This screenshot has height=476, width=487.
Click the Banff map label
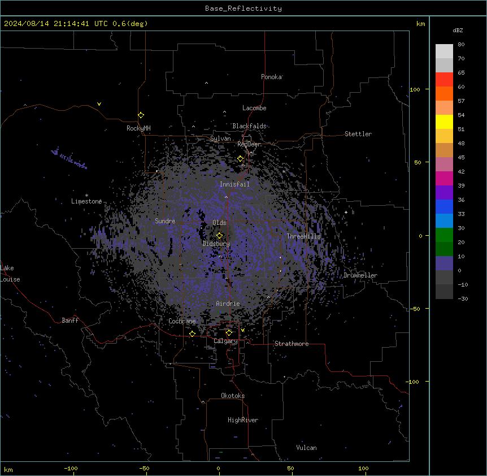click(70, 321)
